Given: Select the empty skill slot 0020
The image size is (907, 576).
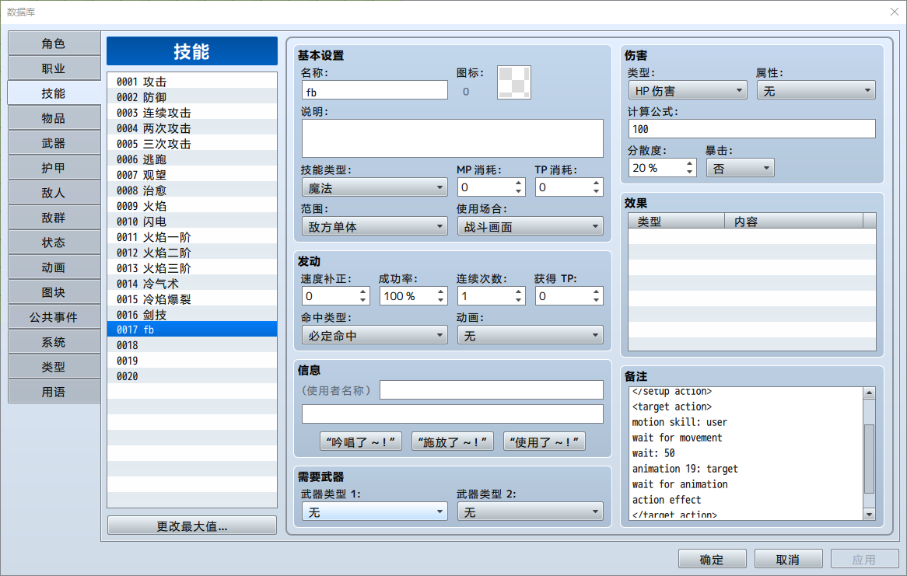Looking at the screenshot, I should pos(192,376).
